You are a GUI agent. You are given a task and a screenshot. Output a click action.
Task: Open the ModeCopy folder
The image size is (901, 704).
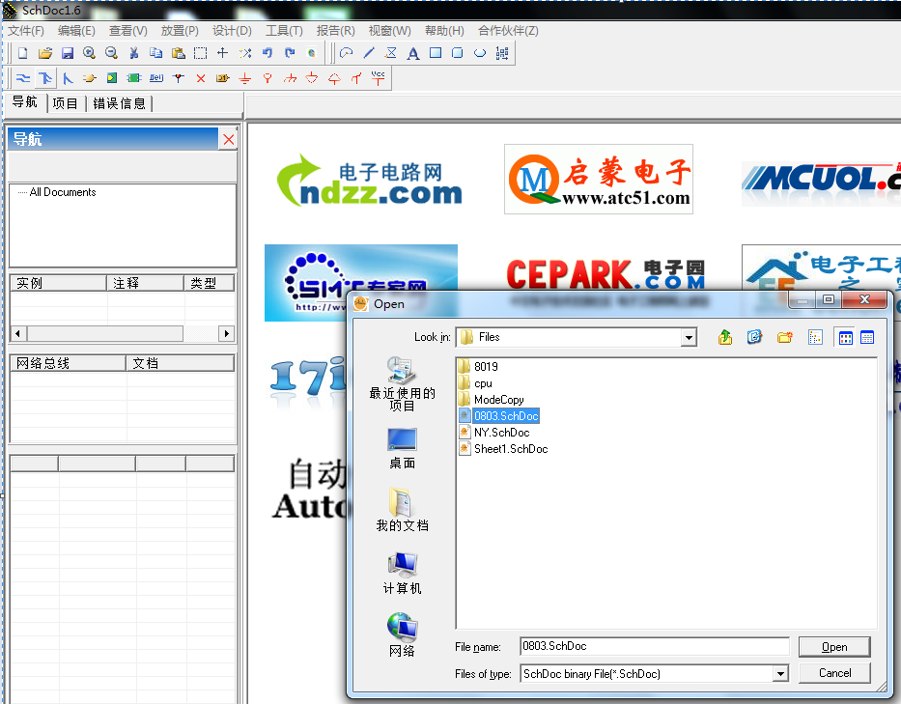[x=498, y=400]
